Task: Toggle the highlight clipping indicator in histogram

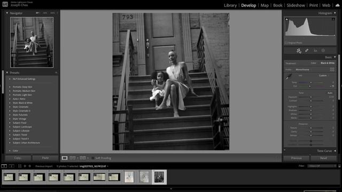Action: (333, 19)
